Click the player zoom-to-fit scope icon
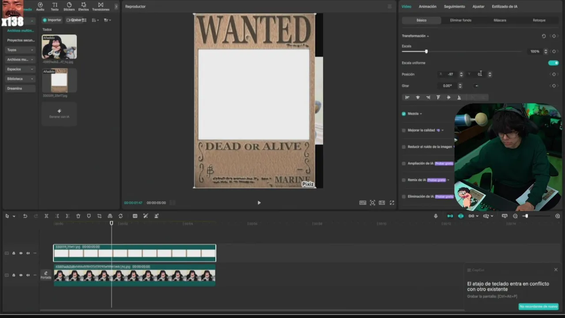The height and width of the screenshot is (318, 565). tap(373, 203)
